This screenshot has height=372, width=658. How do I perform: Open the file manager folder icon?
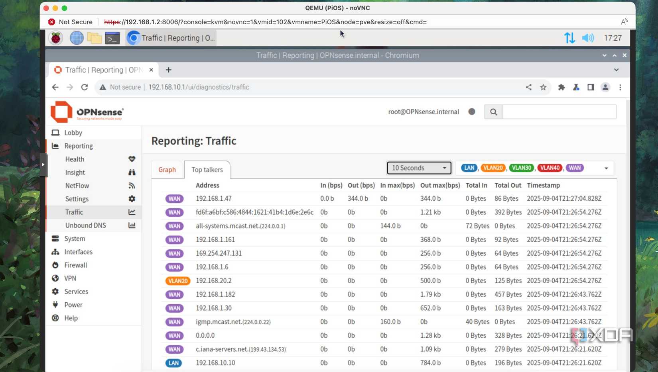coord(95,38)
